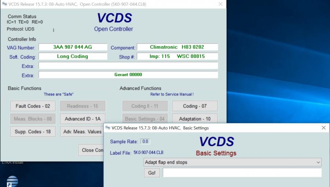Click the empty first Extra field

[128, 66]
